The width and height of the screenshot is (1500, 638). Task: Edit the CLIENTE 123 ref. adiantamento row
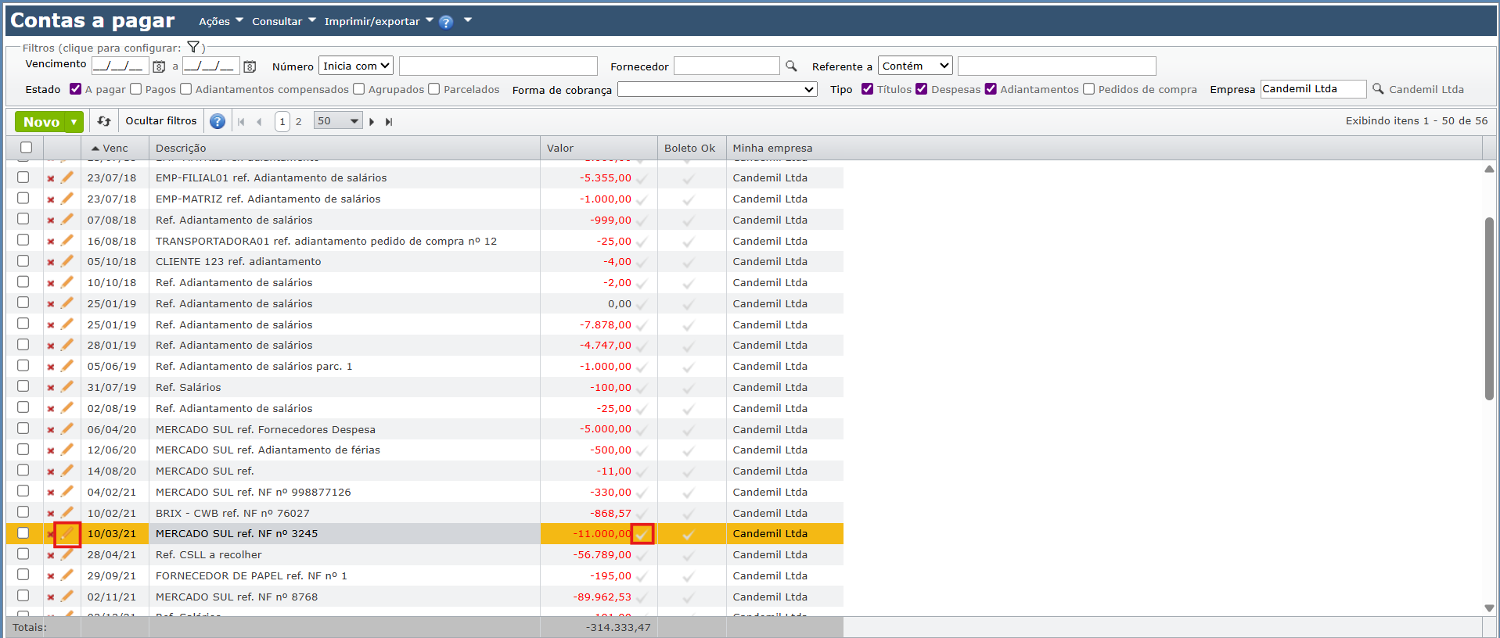67,261
